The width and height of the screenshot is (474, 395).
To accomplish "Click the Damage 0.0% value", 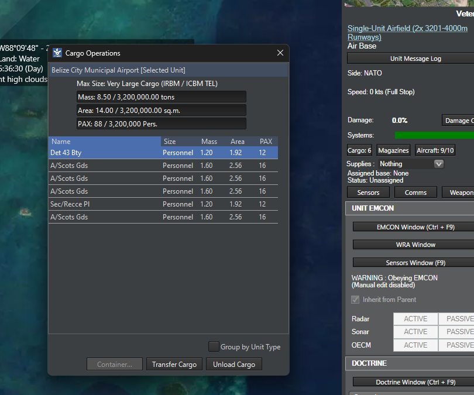I will pos(400,121).
